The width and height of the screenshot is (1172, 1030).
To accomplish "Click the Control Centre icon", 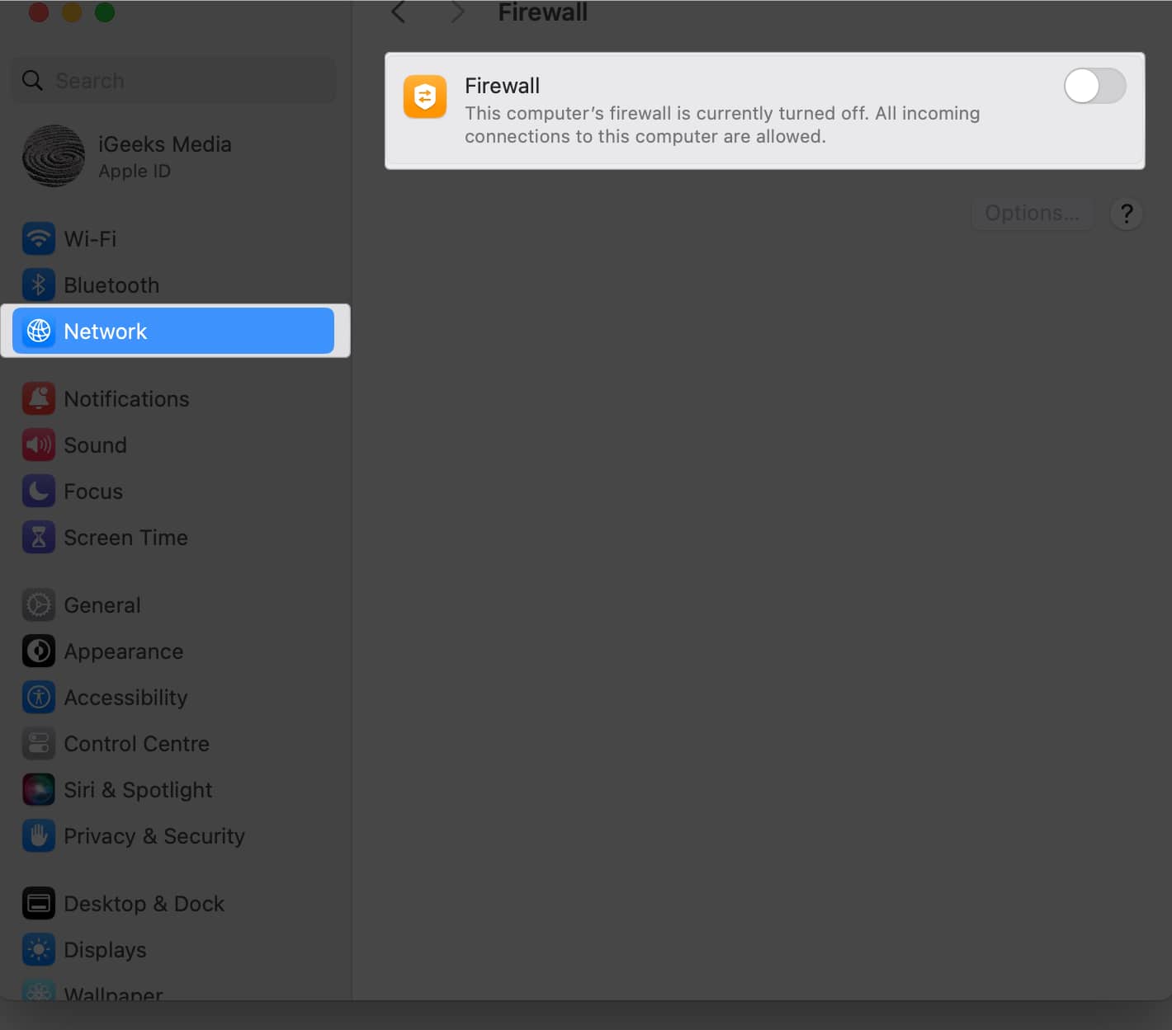I will (x=38, y=744).
